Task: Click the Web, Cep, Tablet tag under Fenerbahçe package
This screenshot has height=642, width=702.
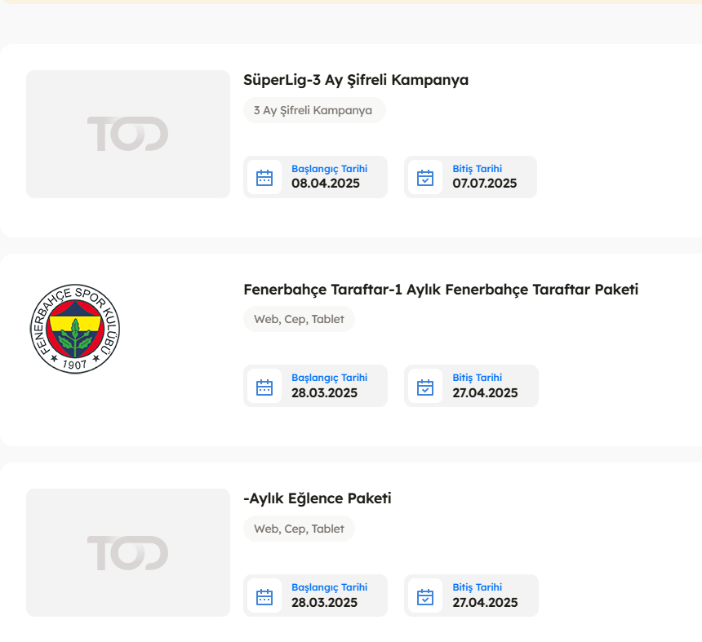Action: (299, 319)
